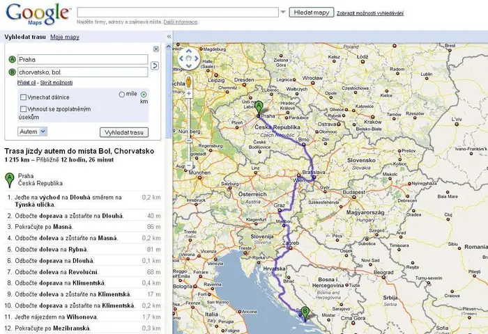The height and width of the screenshot is (334, 488).
Task: Select the Vyhledat trasu tab
Action: [x=25, y=37]
